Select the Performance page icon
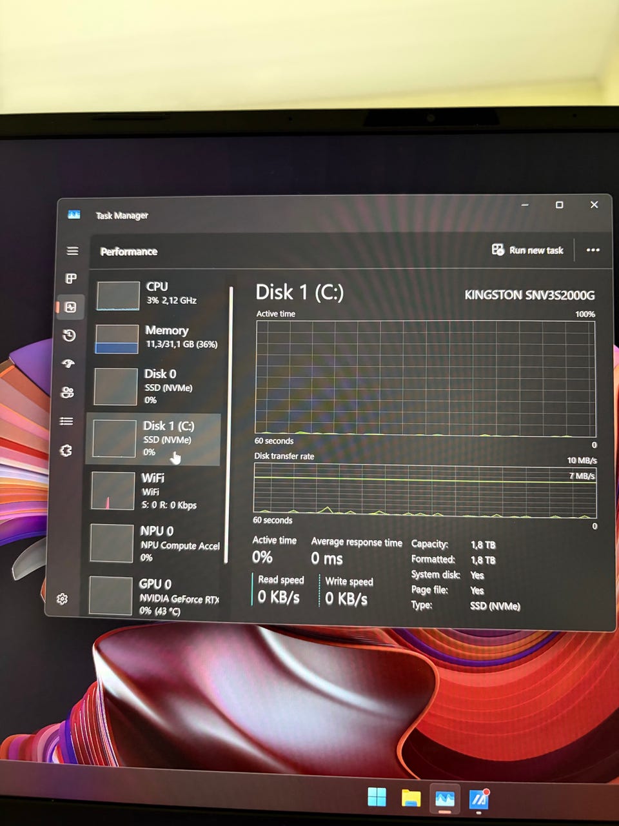This screenshot has height=826, width=619. coord(71,307)
